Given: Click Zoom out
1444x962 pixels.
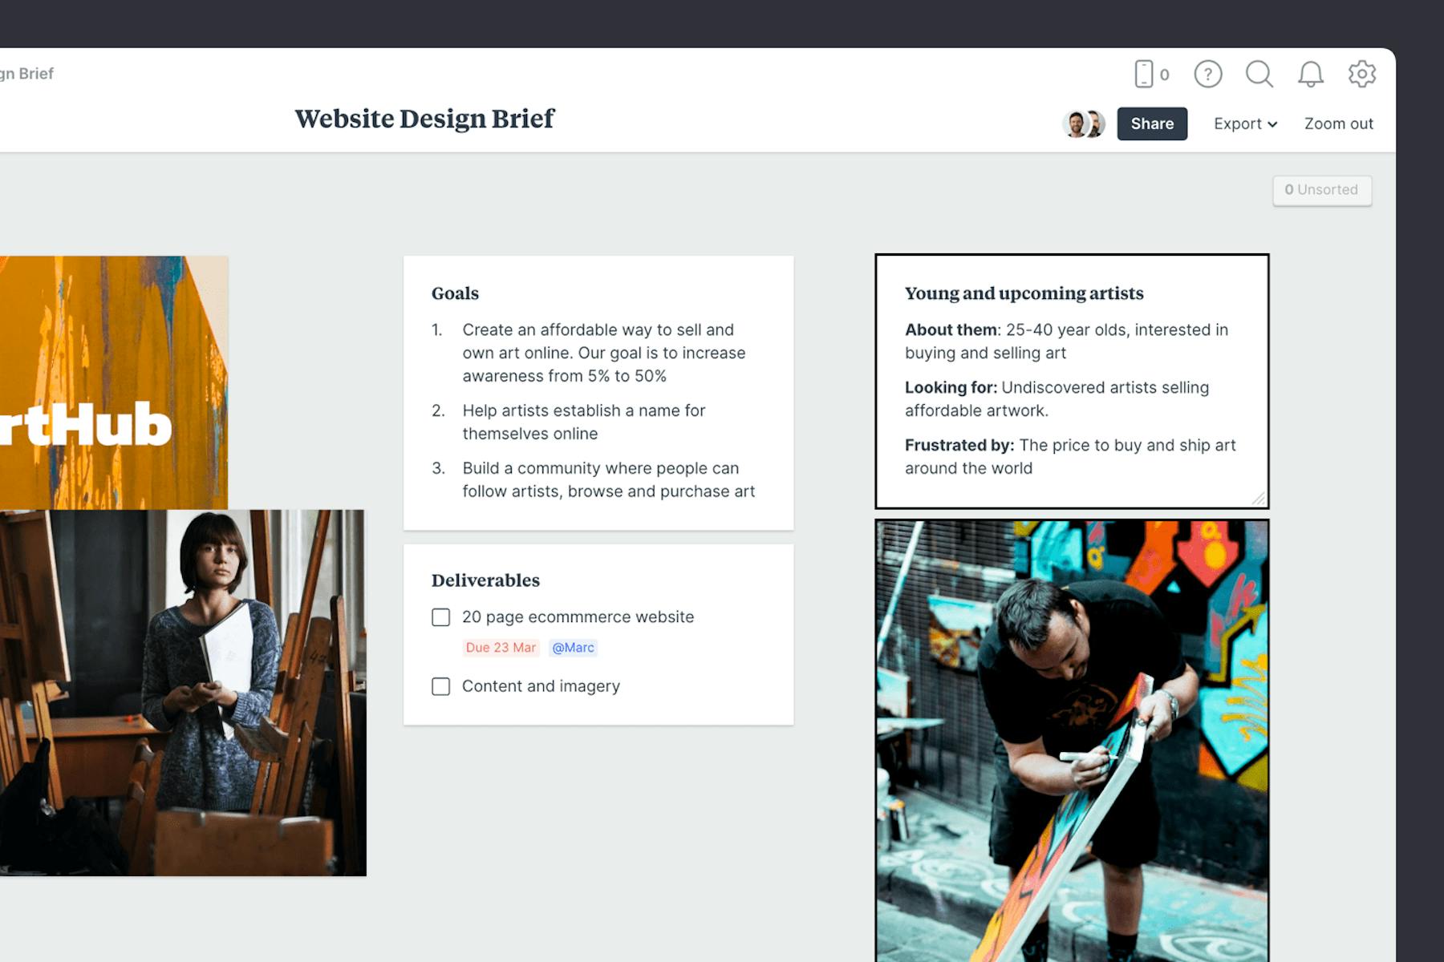Looking at the screenshot, I should click(1338, 123).
